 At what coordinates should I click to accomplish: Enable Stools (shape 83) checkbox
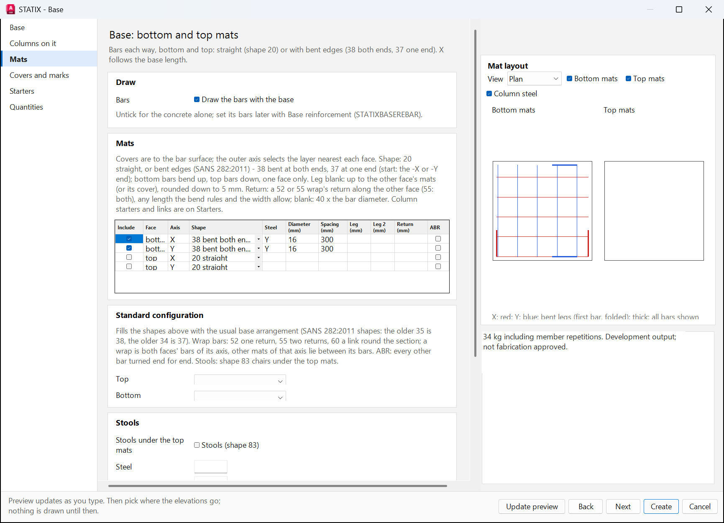click(197, 445)
